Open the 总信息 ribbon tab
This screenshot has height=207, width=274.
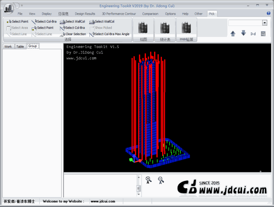(x=63, y=14)
